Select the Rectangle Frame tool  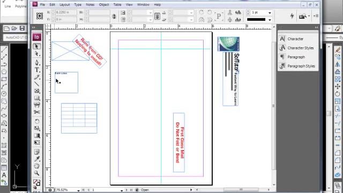click(x=37, y=91)
